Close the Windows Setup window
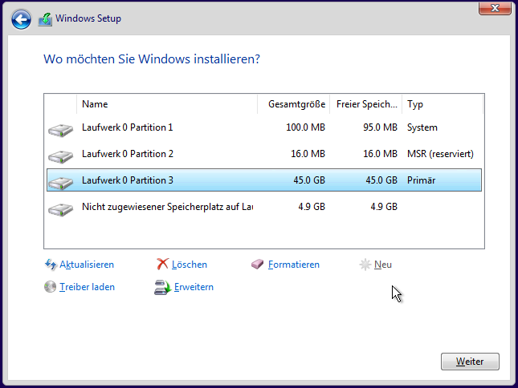 click(495, 8)
